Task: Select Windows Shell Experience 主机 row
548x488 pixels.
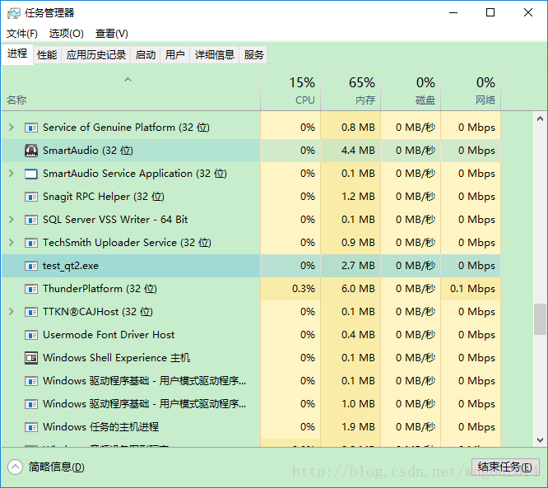Action: coord(251,358)
